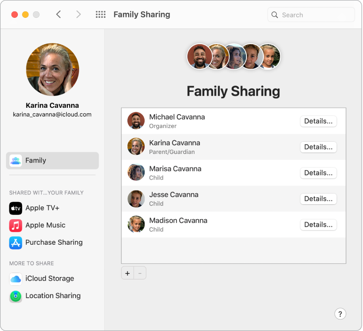Add a family member with the plus button

tap(127, 273)
